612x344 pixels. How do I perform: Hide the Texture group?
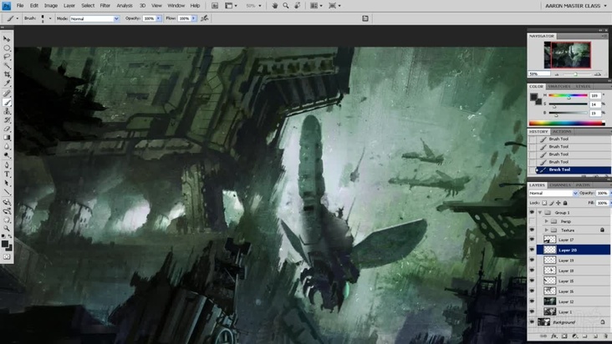tap(532, 230)
